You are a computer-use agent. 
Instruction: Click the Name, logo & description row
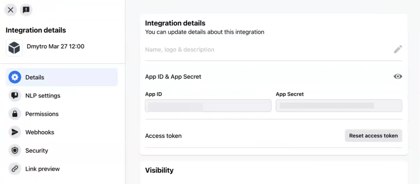click(x=273, y=50)
